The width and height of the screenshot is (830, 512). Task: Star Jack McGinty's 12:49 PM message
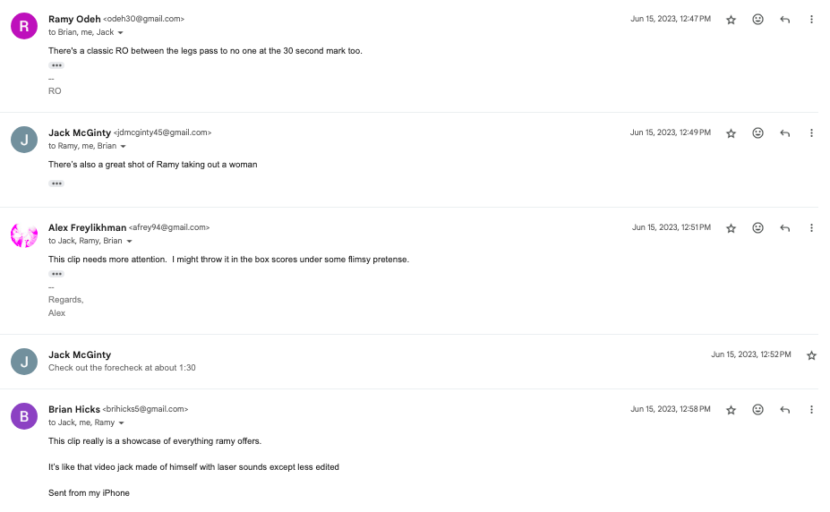[731, 133]
